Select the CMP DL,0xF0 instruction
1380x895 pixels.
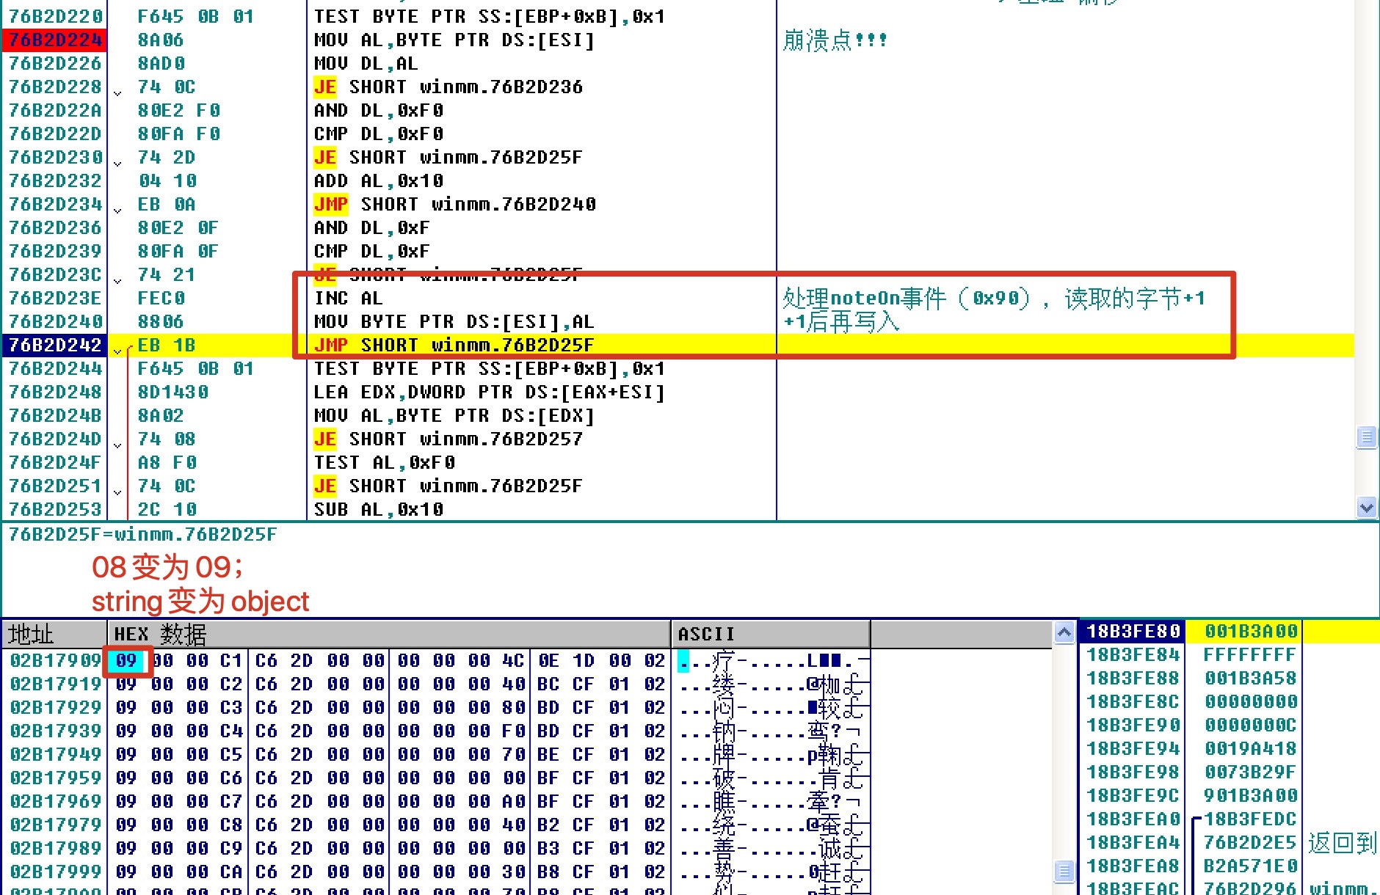point(378,134)
